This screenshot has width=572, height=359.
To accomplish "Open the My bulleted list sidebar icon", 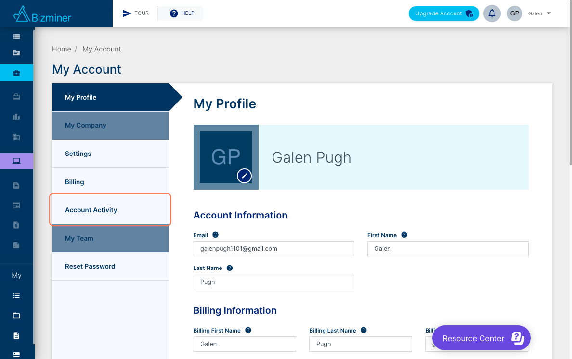I will point(16,295).
